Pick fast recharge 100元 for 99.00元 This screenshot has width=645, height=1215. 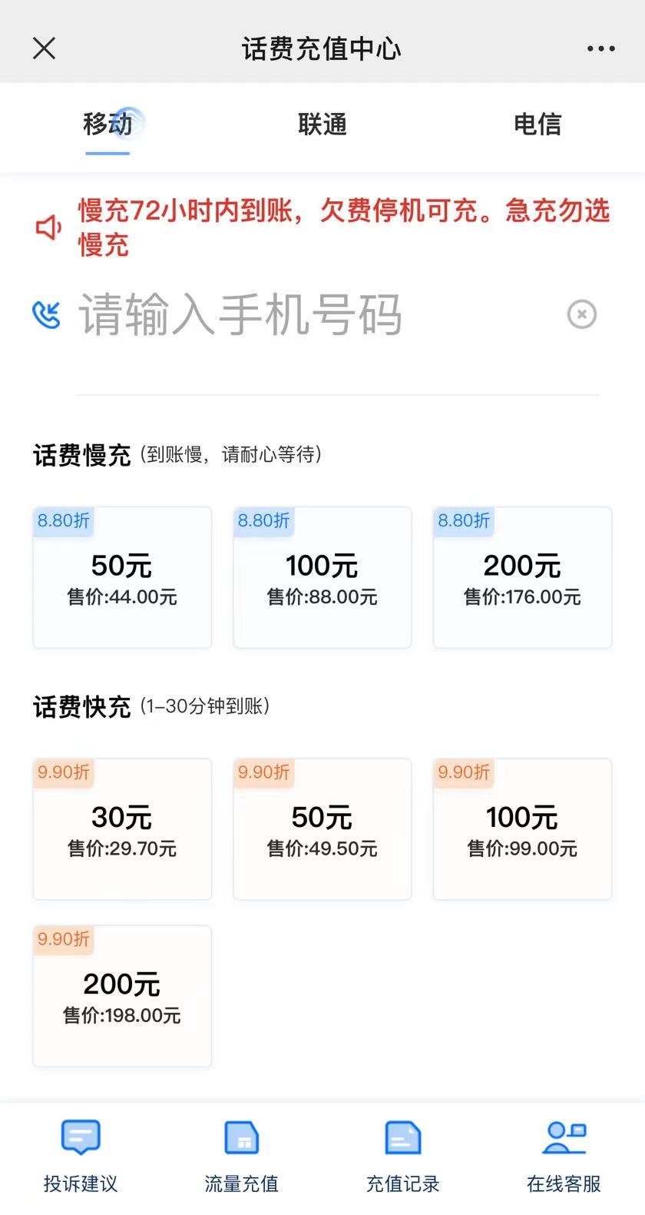coord(522,828)
